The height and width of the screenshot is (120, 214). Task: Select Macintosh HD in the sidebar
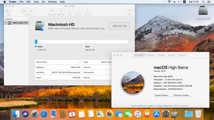(x=17, y=23)
